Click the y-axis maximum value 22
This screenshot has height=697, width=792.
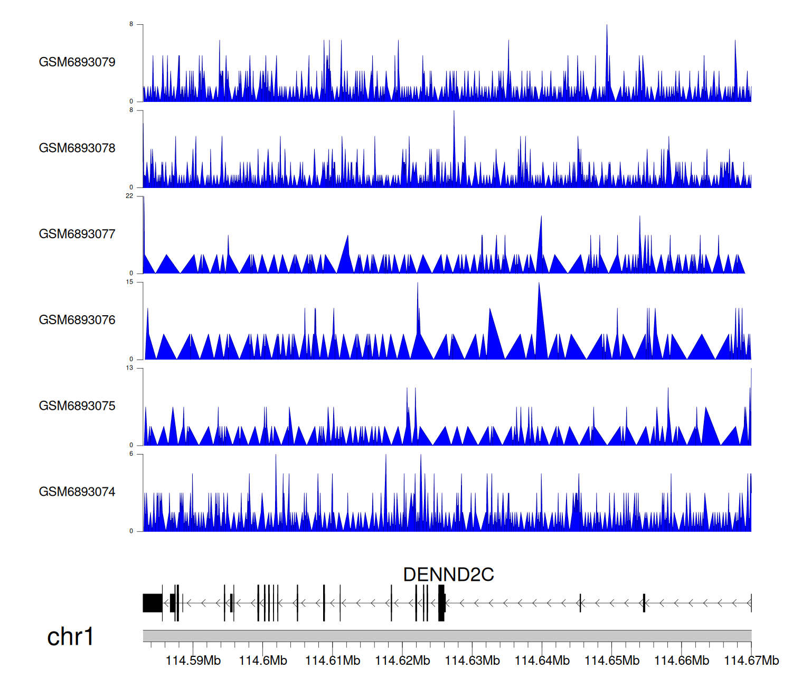coord(129,196)
